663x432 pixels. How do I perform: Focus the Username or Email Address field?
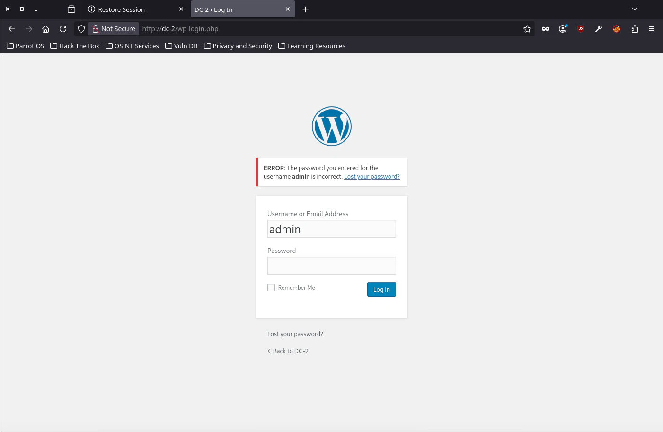332,229
